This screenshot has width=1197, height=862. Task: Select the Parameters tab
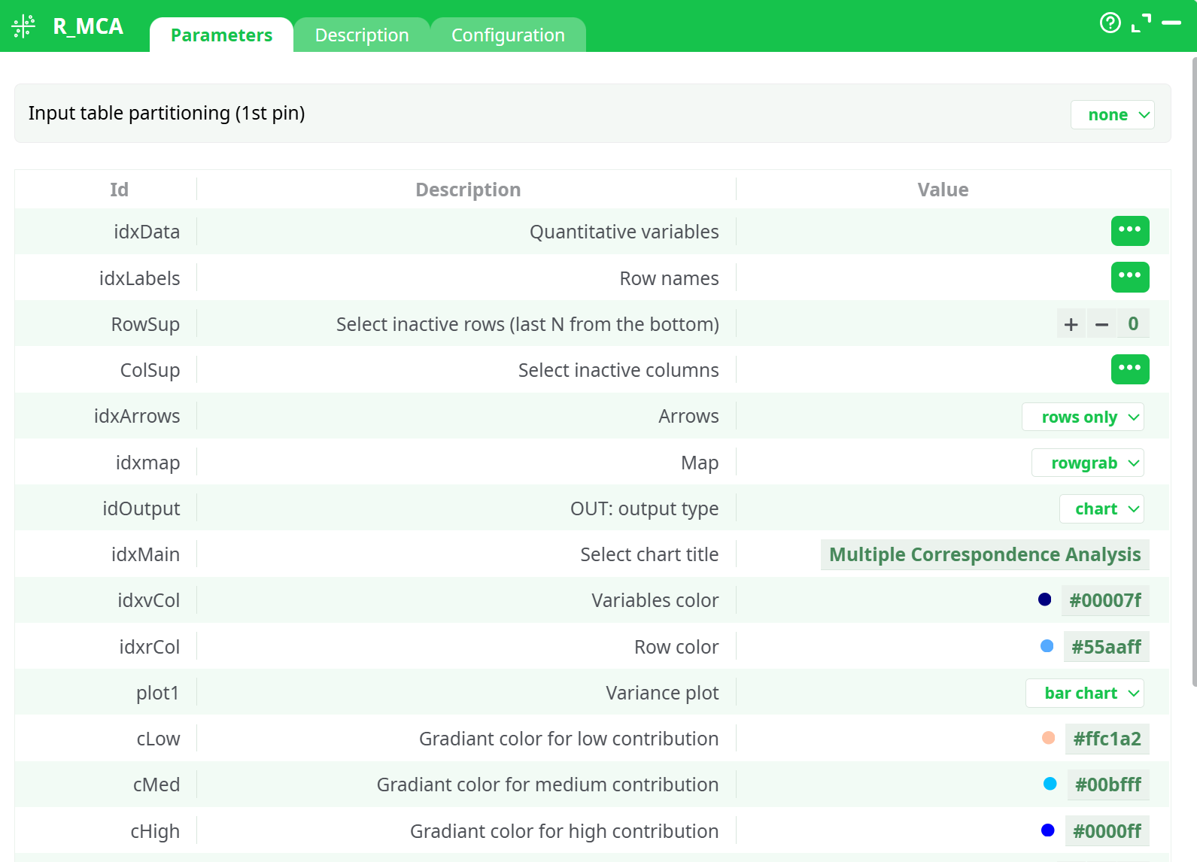tap(221, 35)
